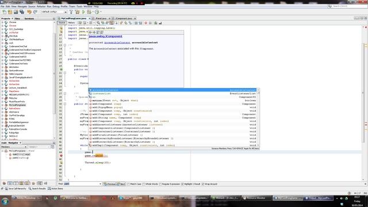Click the Toggle Highlight Search icon in editor toolbar
368x207 pixels.
click(x=112, y=23)
